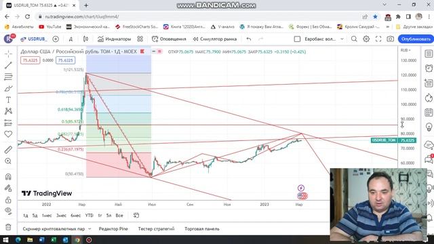Click the Опубликовать button

pos(416,39)
